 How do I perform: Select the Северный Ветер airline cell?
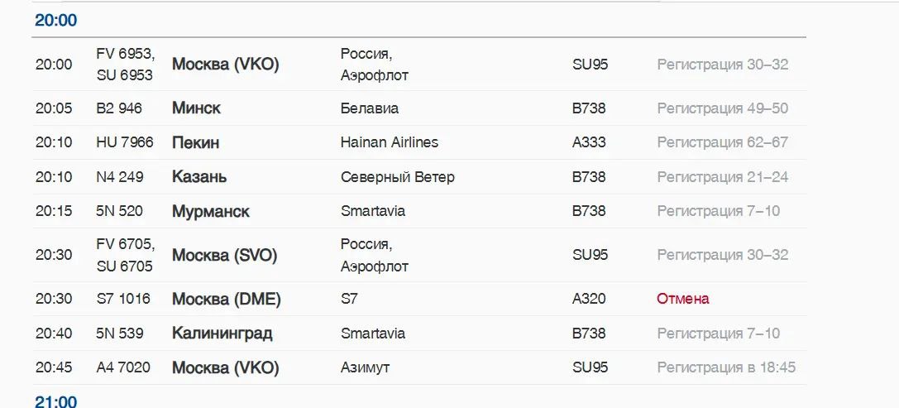[397, 177]
